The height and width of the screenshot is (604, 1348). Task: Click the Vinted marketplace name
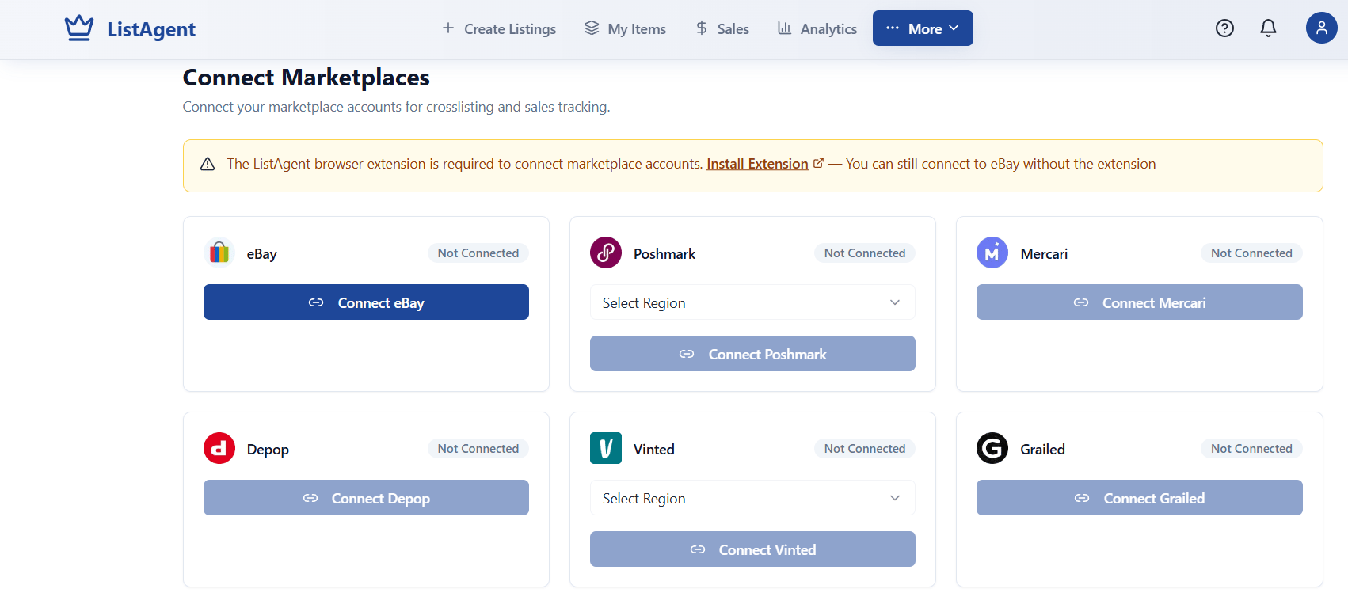click(654, 450)
